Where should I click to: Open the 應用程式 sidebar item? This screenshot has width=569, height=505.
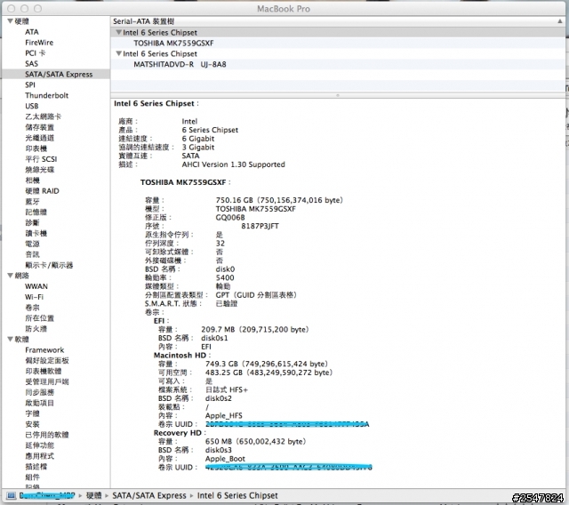pyautogui.click(x=39, y=456)
